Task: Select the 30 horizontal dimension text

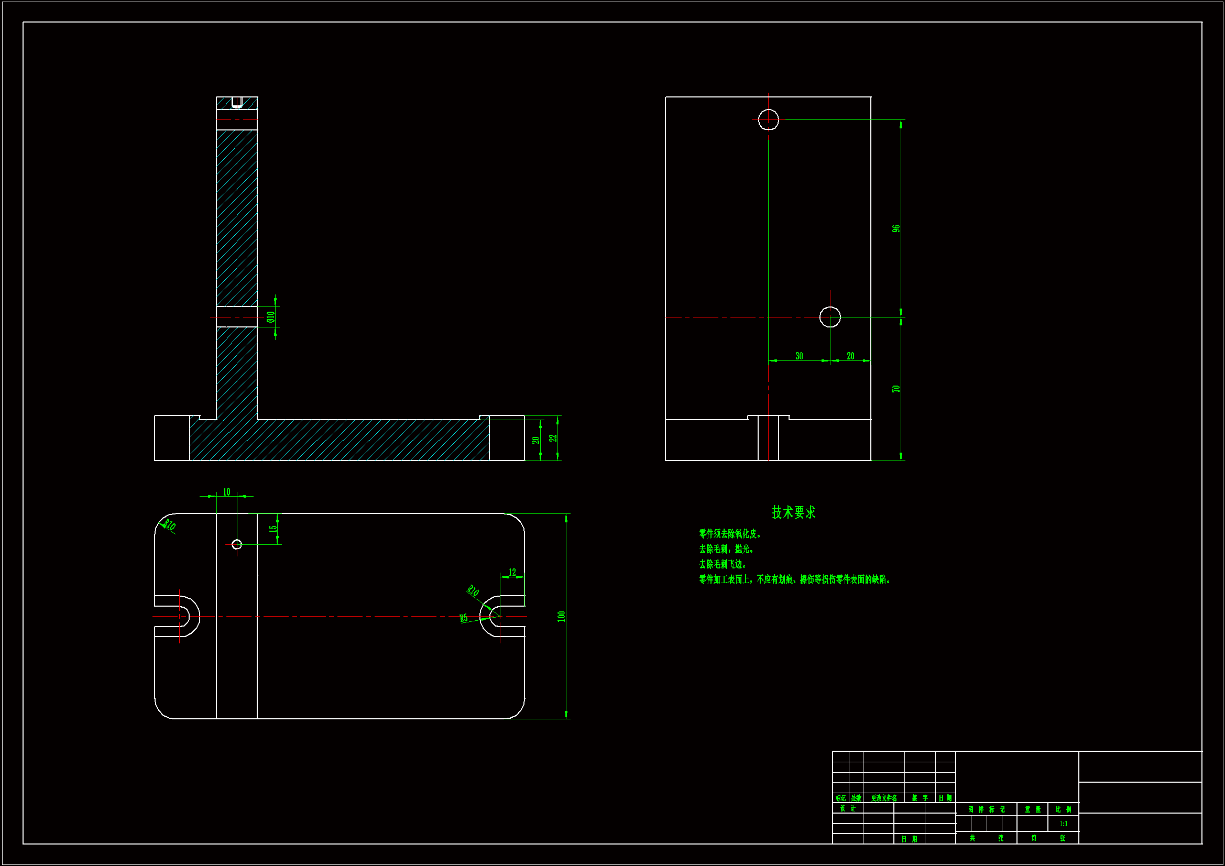Action: 799,356
